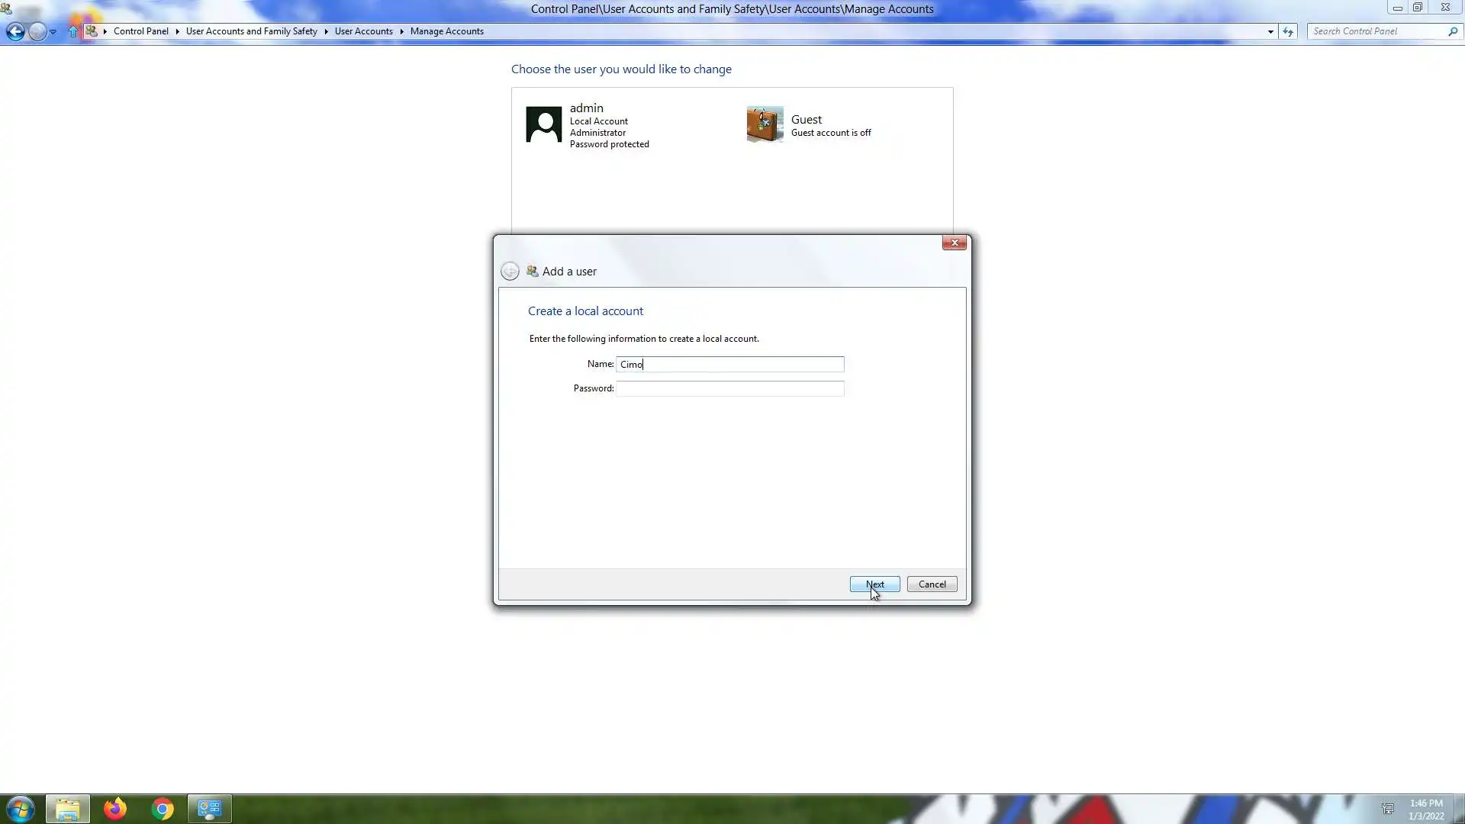The width and height of the screenshot is (1465, 824).
Task: Click the refresh icon beside address bar
Action: tap(1288, 31)
